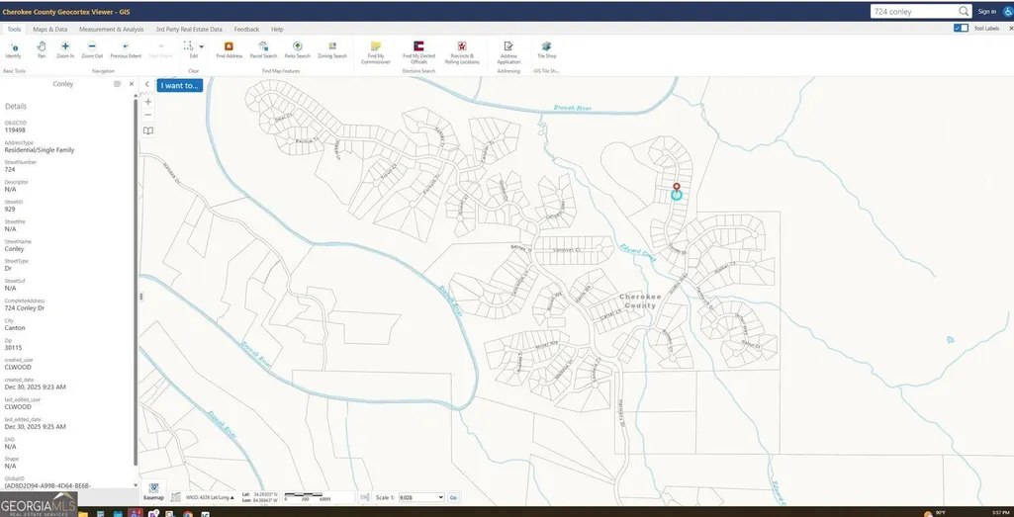The image size is (1014, 517).
Task: Open the Edit tool dropdown arrow
Action: point(201,46)
